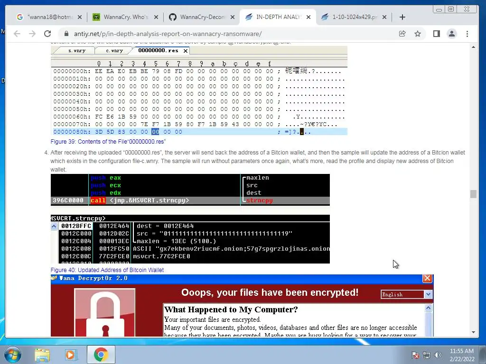Open a new browser tab

402,17
